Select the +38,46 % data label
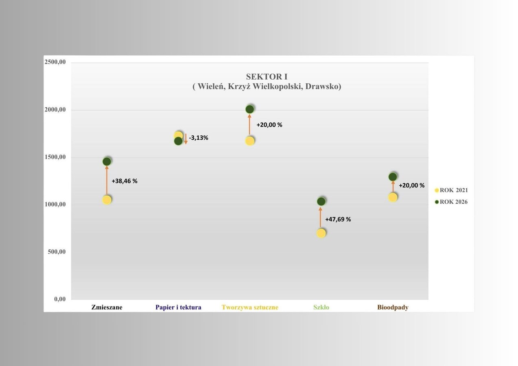518x366 pixels. click(x=125, y=181)
